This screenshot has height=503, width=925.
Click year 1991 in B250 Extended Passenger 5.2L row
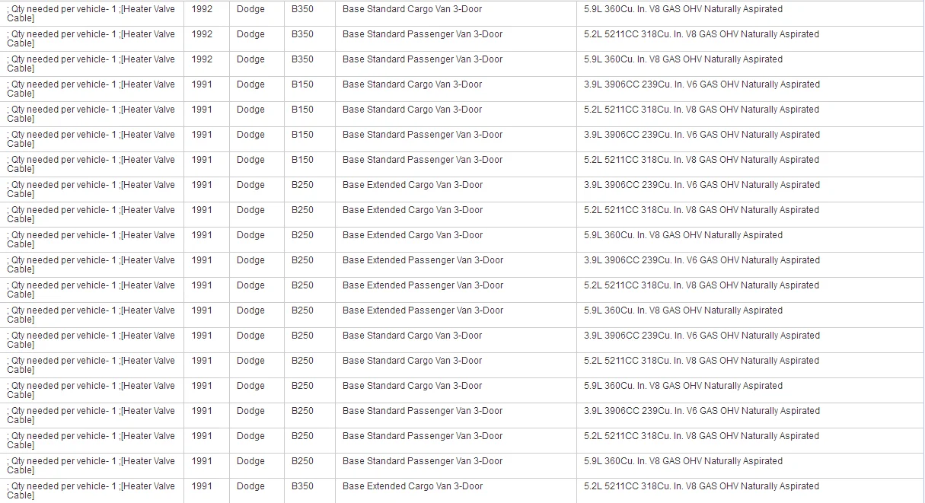pyautogui.click(x=206, y=290)
